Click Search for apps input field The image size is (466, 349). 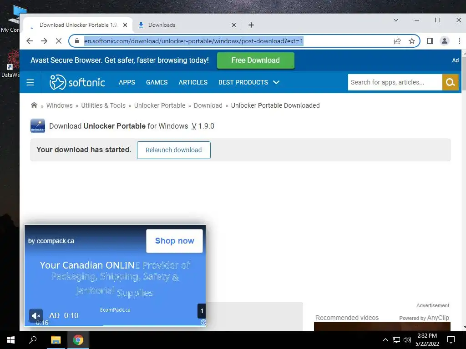(395, 82)
